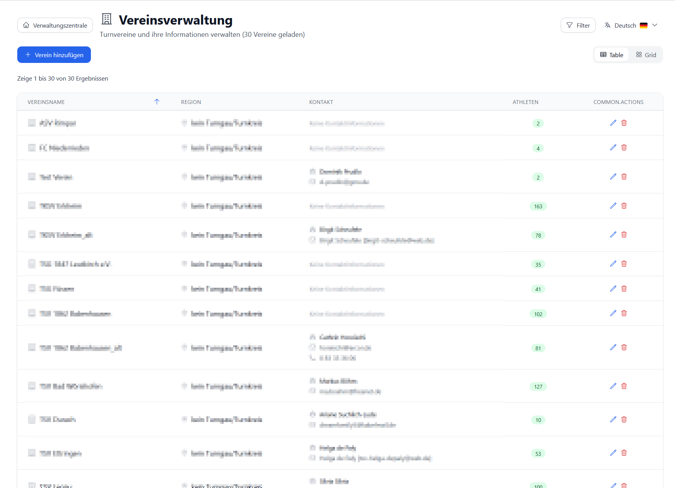Click the athlete count badge 41

538,289
